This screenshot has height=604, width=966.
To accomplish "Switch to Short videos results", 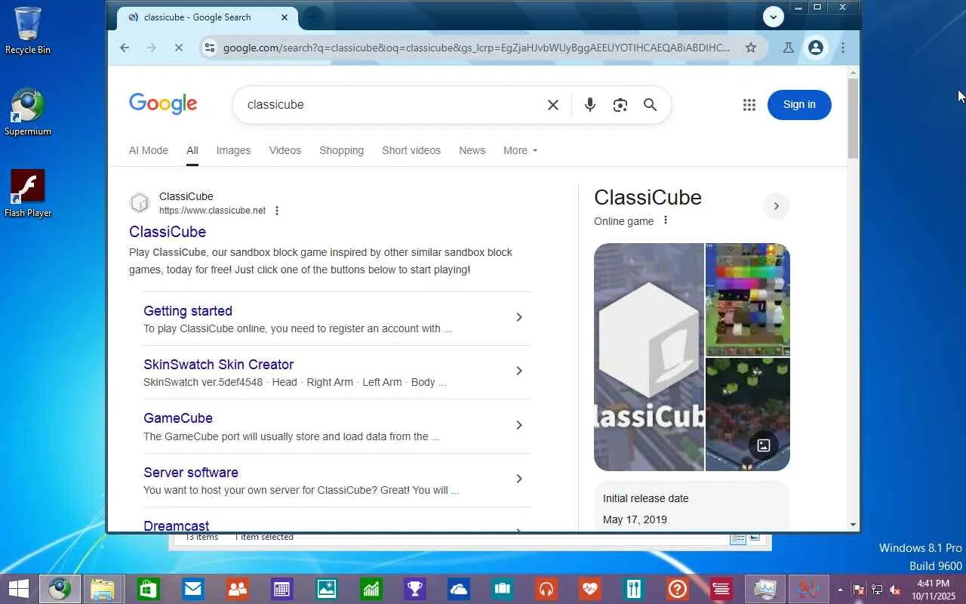I will [411, 150].
